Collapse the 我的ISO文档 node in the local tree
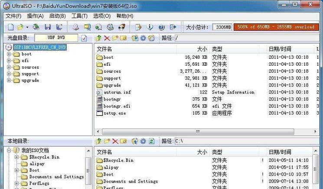Screen dimensions: 323x189 coord(9,151)
